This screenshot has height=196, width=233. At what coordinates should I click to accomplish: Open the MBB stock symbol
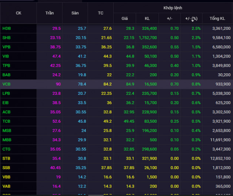point(7,140)
